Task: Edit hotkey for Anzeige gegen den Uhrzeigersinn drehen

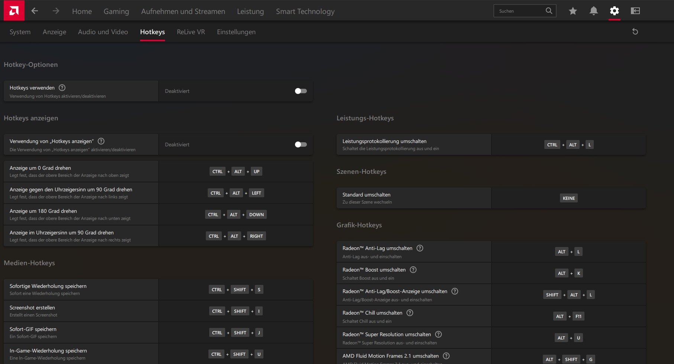Action: (236, 193)
